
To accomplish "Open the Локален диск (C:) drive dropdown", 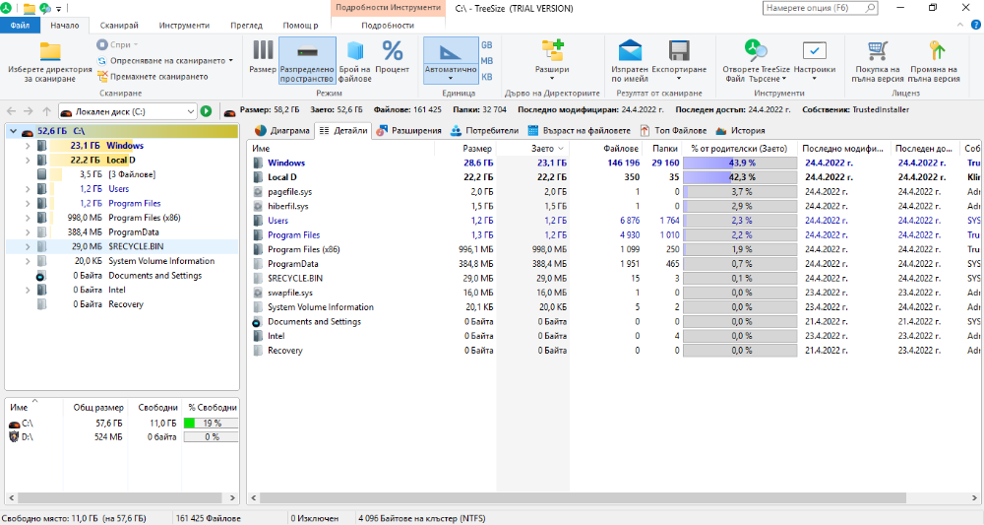I will [x=128, y=111].
